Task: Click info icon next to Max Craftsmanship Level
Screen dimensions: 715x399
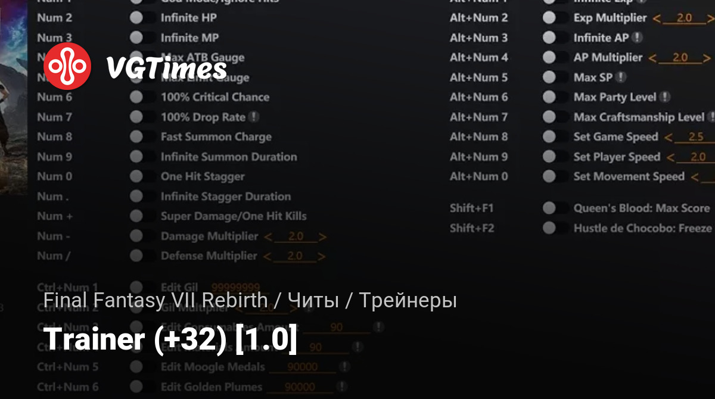Action: (x=710, y=117)
